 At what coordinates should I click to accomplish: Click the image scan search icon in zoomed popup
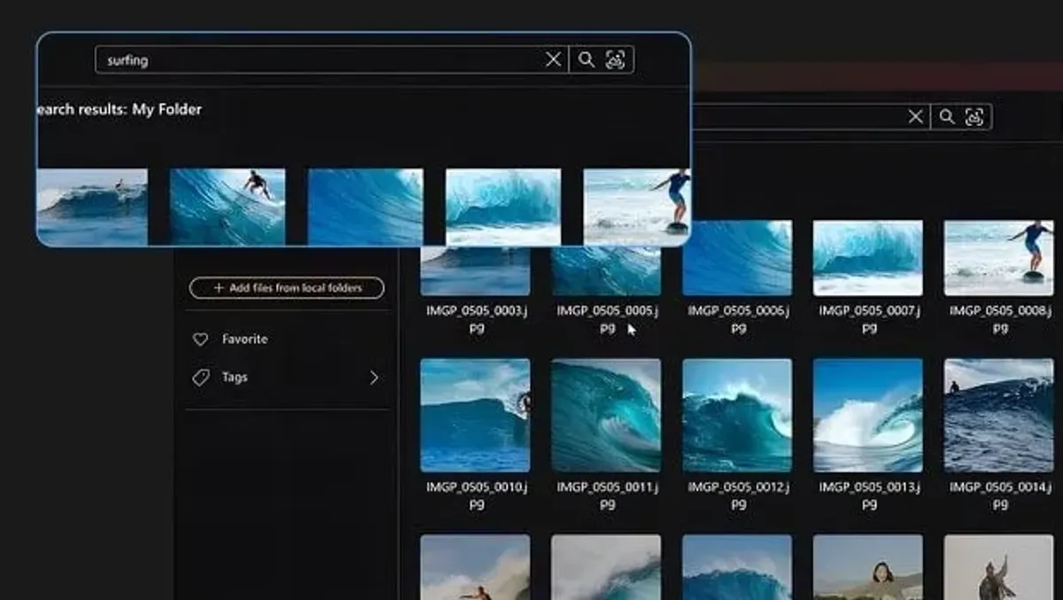tap(616, 59)
